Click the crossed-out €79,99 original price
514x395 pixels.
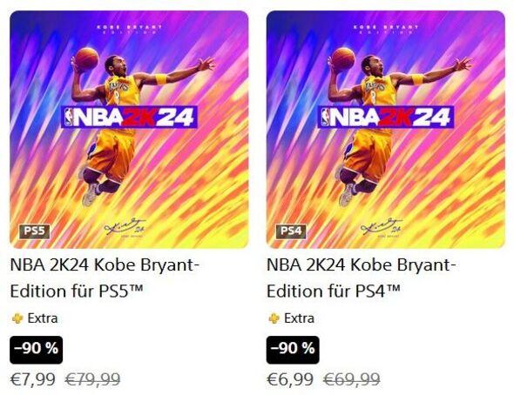point(92,379)
